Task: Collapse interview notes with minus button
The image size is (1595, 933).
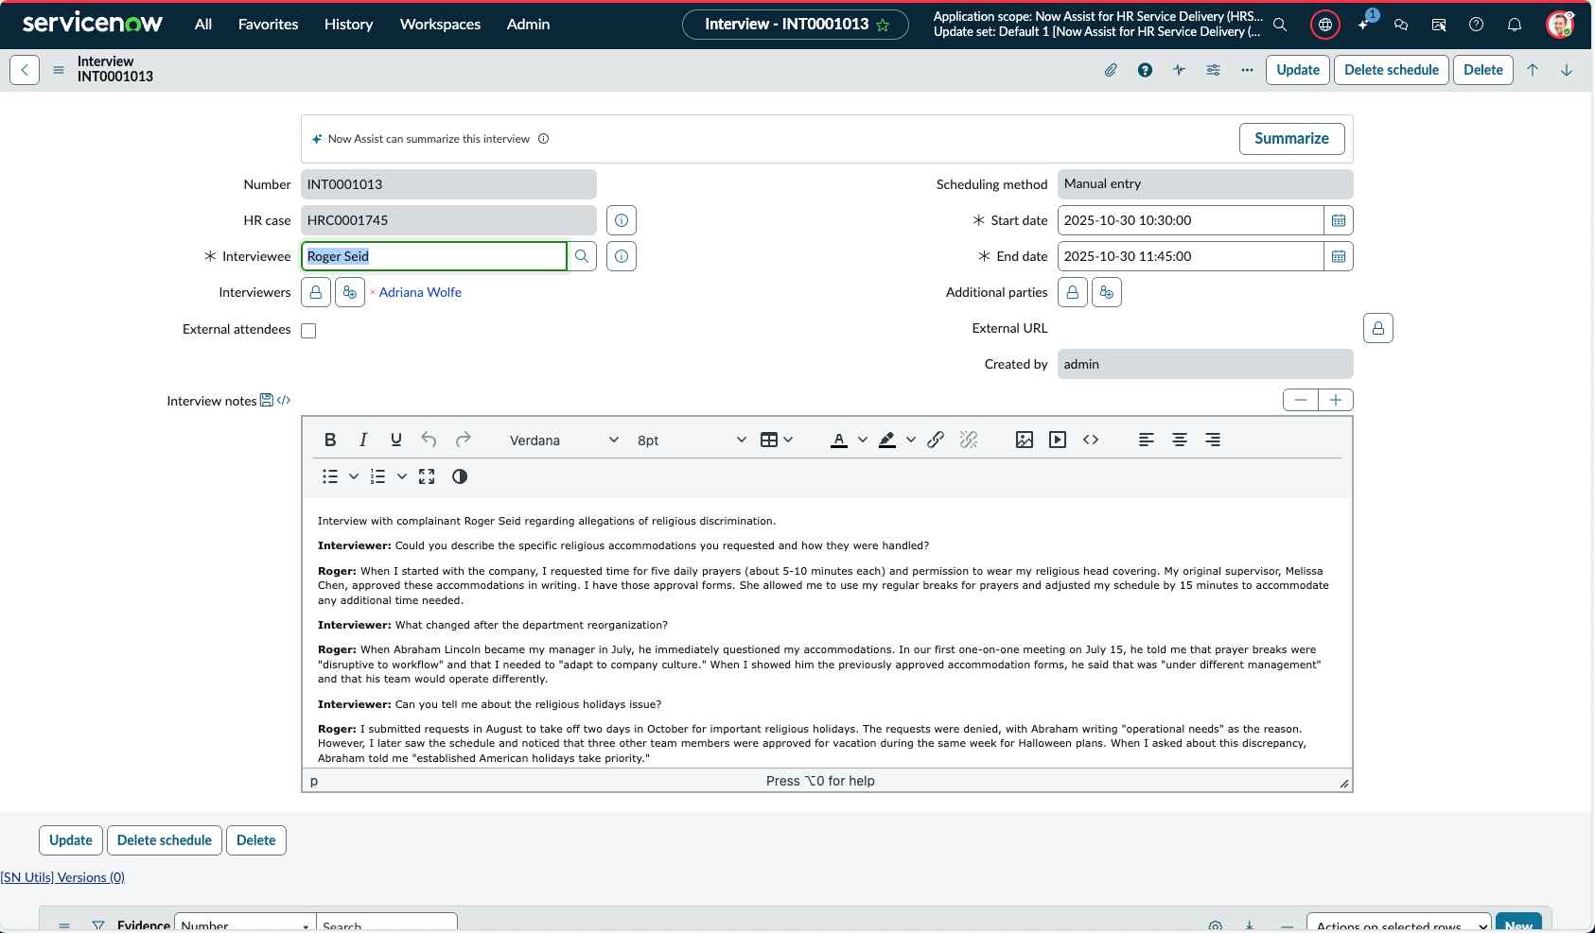Action: coord(1301,400)
